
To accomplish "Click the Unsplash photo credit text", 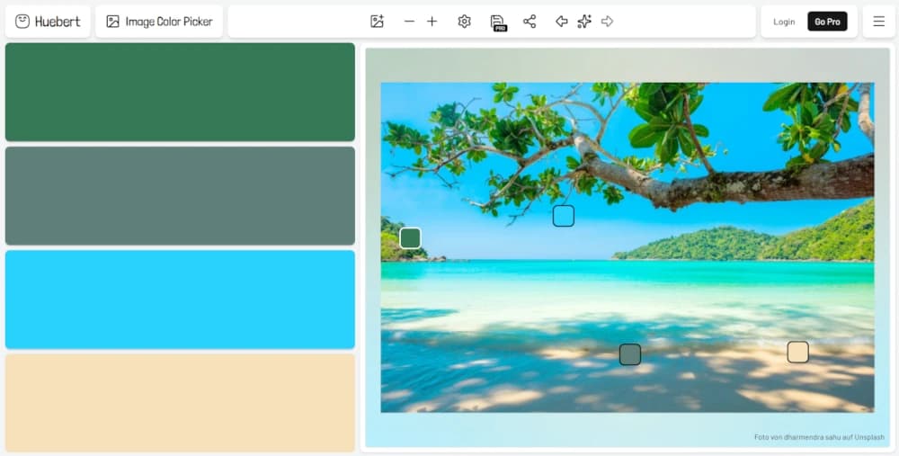I will 819,437.
